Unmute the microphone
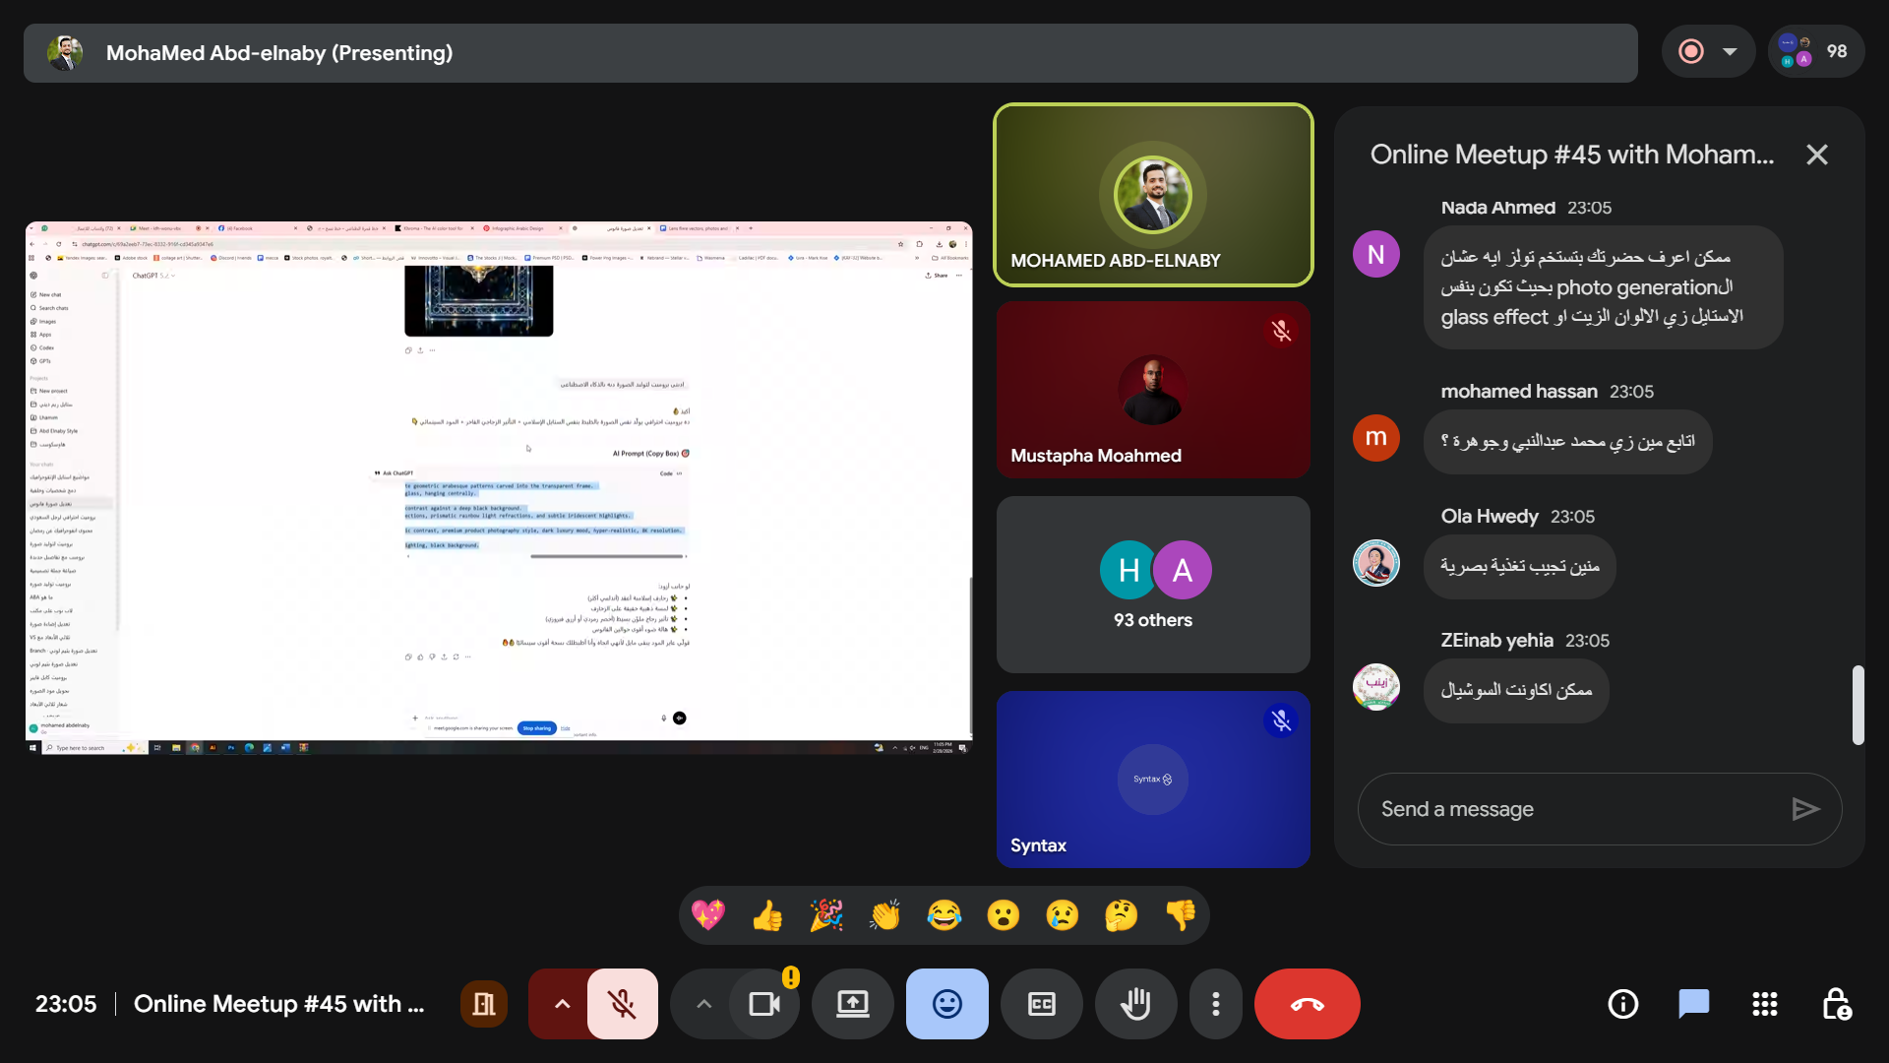Image resolution: width=1889 pixels, height=1063 pixels. (x=622, y=1004)
